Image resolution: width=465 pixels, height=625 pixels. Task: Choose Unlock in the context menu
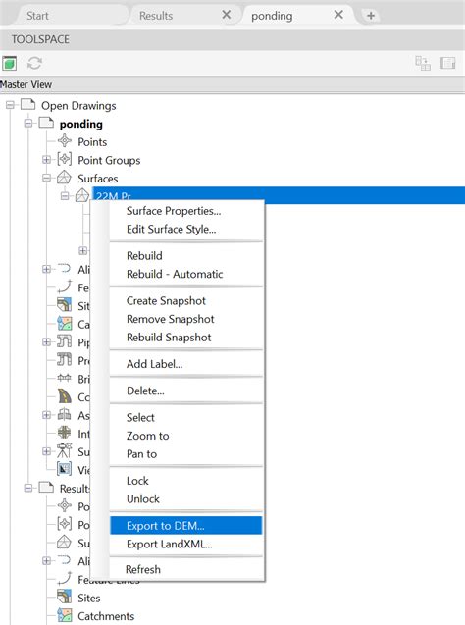point(186,499)
